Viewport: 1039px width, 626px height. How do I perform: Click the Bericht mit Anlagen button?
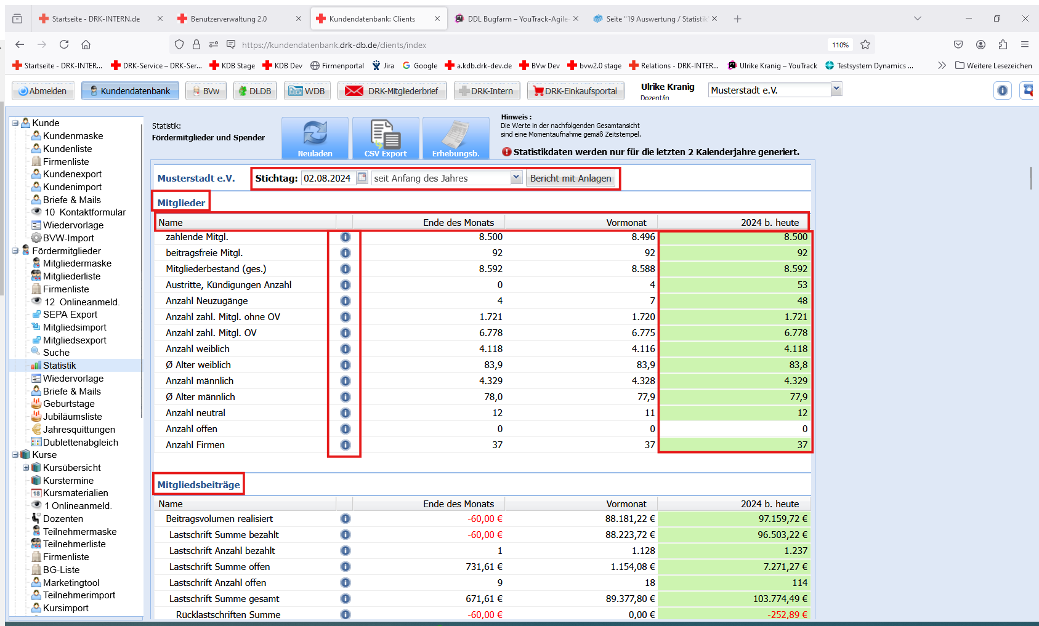pyautogui.click(x=570, y=179)
